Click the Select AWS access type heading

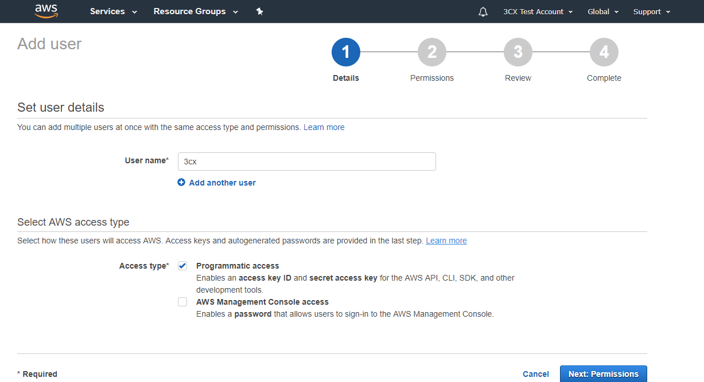pos(73,222)
